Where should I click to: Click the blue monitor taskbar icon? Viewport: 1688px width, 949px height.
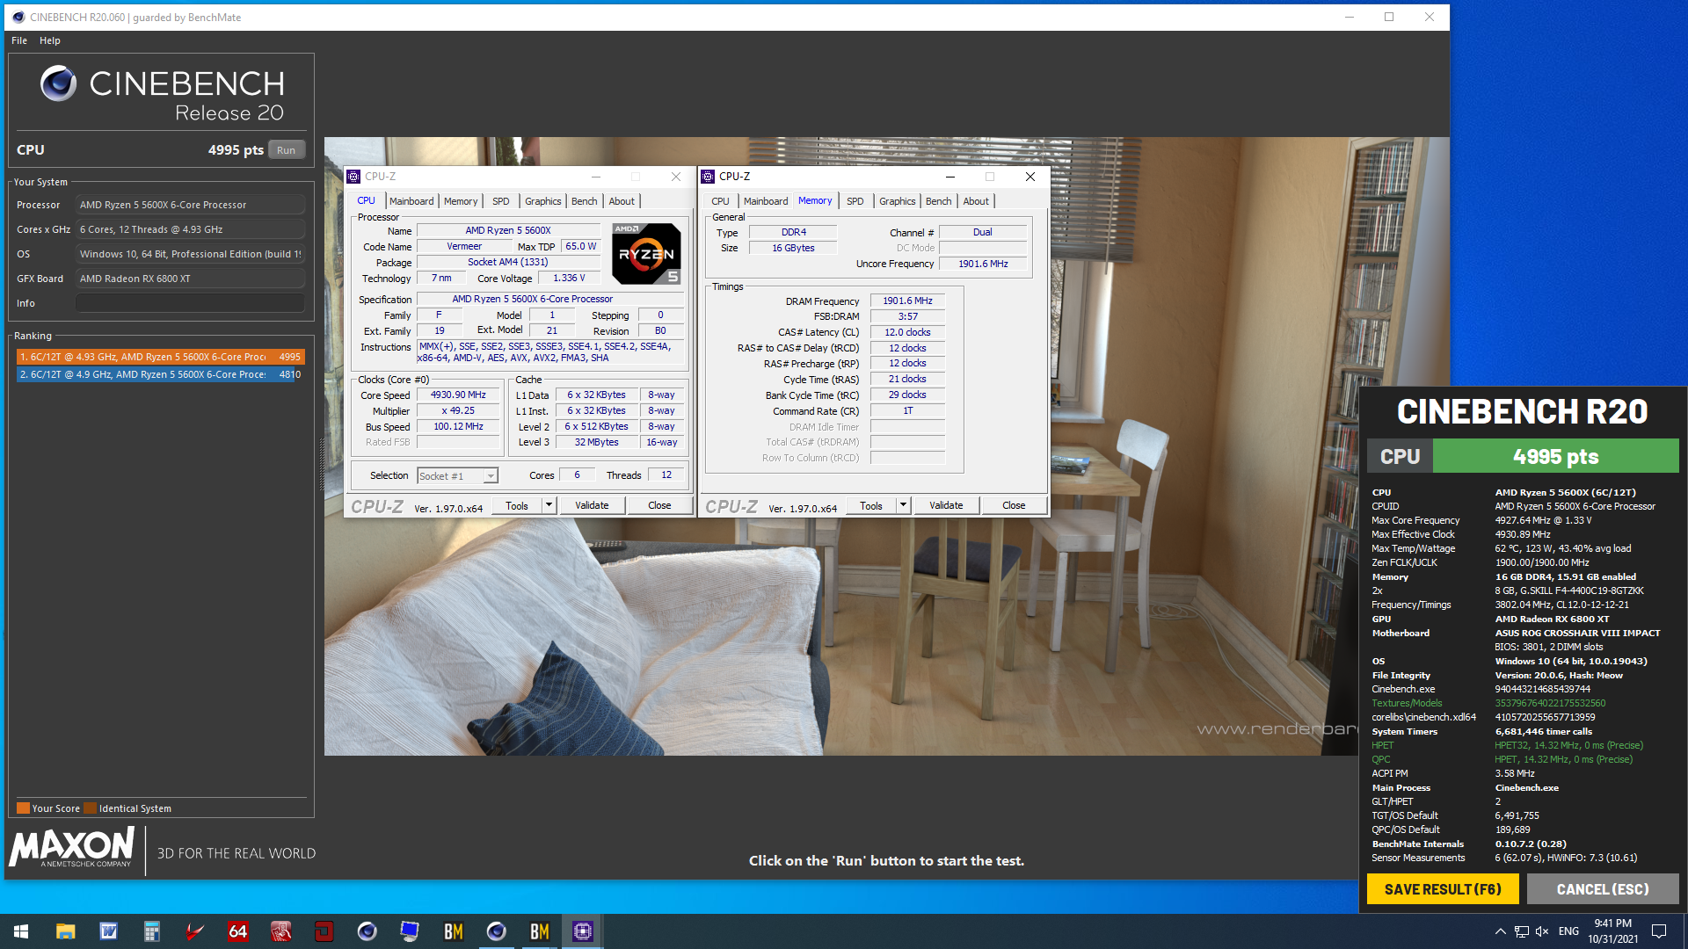coord(410,931)
